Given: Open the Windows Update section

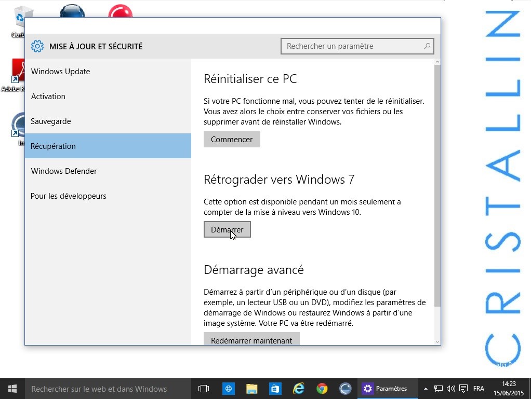Looking at the screenshot, I should (x=108, y=72).
